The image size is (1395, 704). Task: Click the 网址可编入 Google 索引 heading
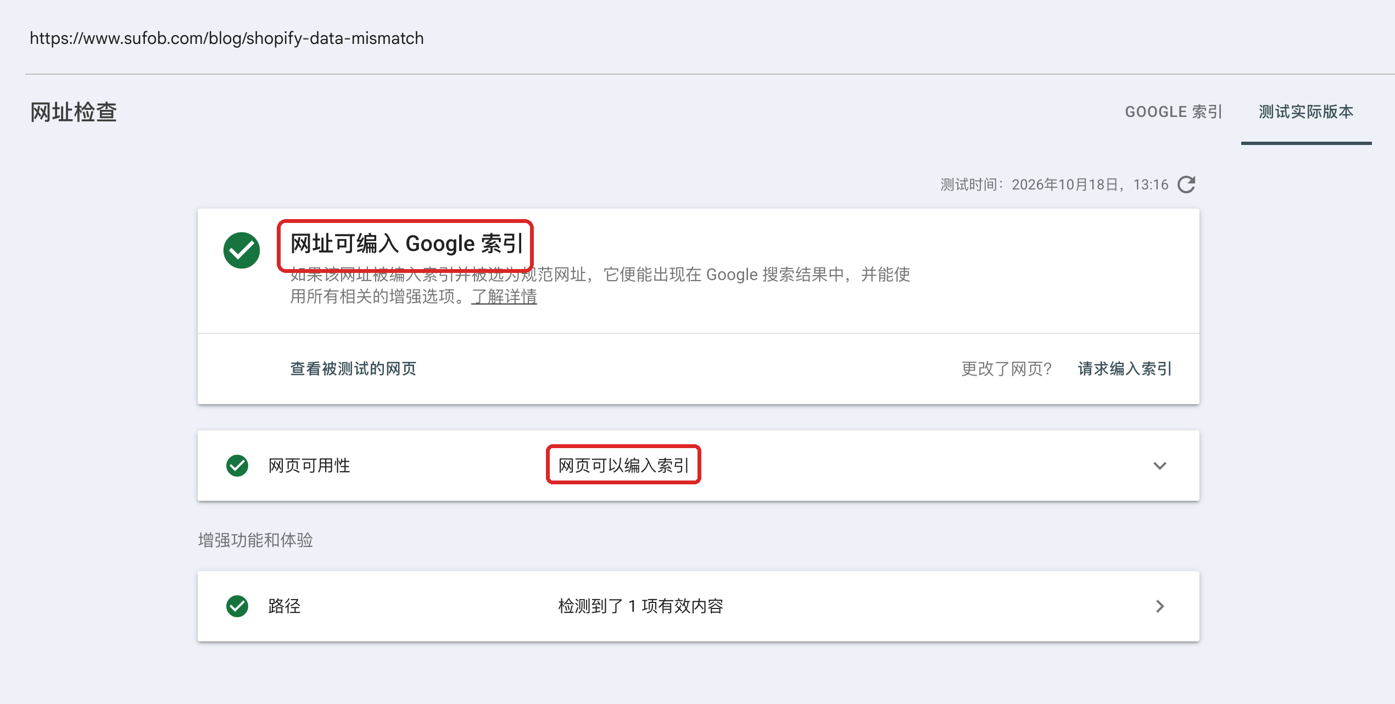pyautogui.click(x=406, y=244)
